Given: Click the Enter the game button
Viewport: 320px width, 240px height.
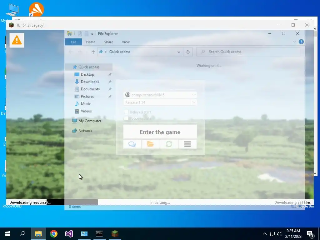Looking at the screenshot, I should click(160, 132).
